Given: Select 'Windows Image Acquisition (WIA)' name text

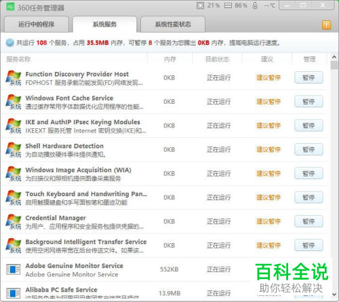Looking at the screenshot, I should [x=79, y=170].
